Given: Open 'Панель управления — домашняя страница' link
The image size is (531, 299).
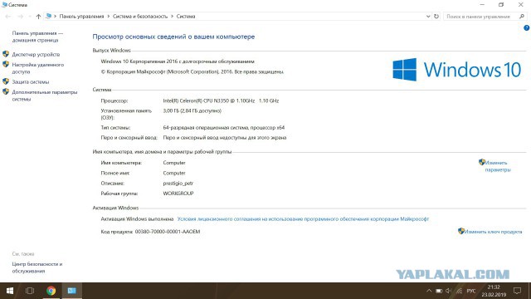Looking at the screenshot, I should pyautogui.click(x=37, y=37).
